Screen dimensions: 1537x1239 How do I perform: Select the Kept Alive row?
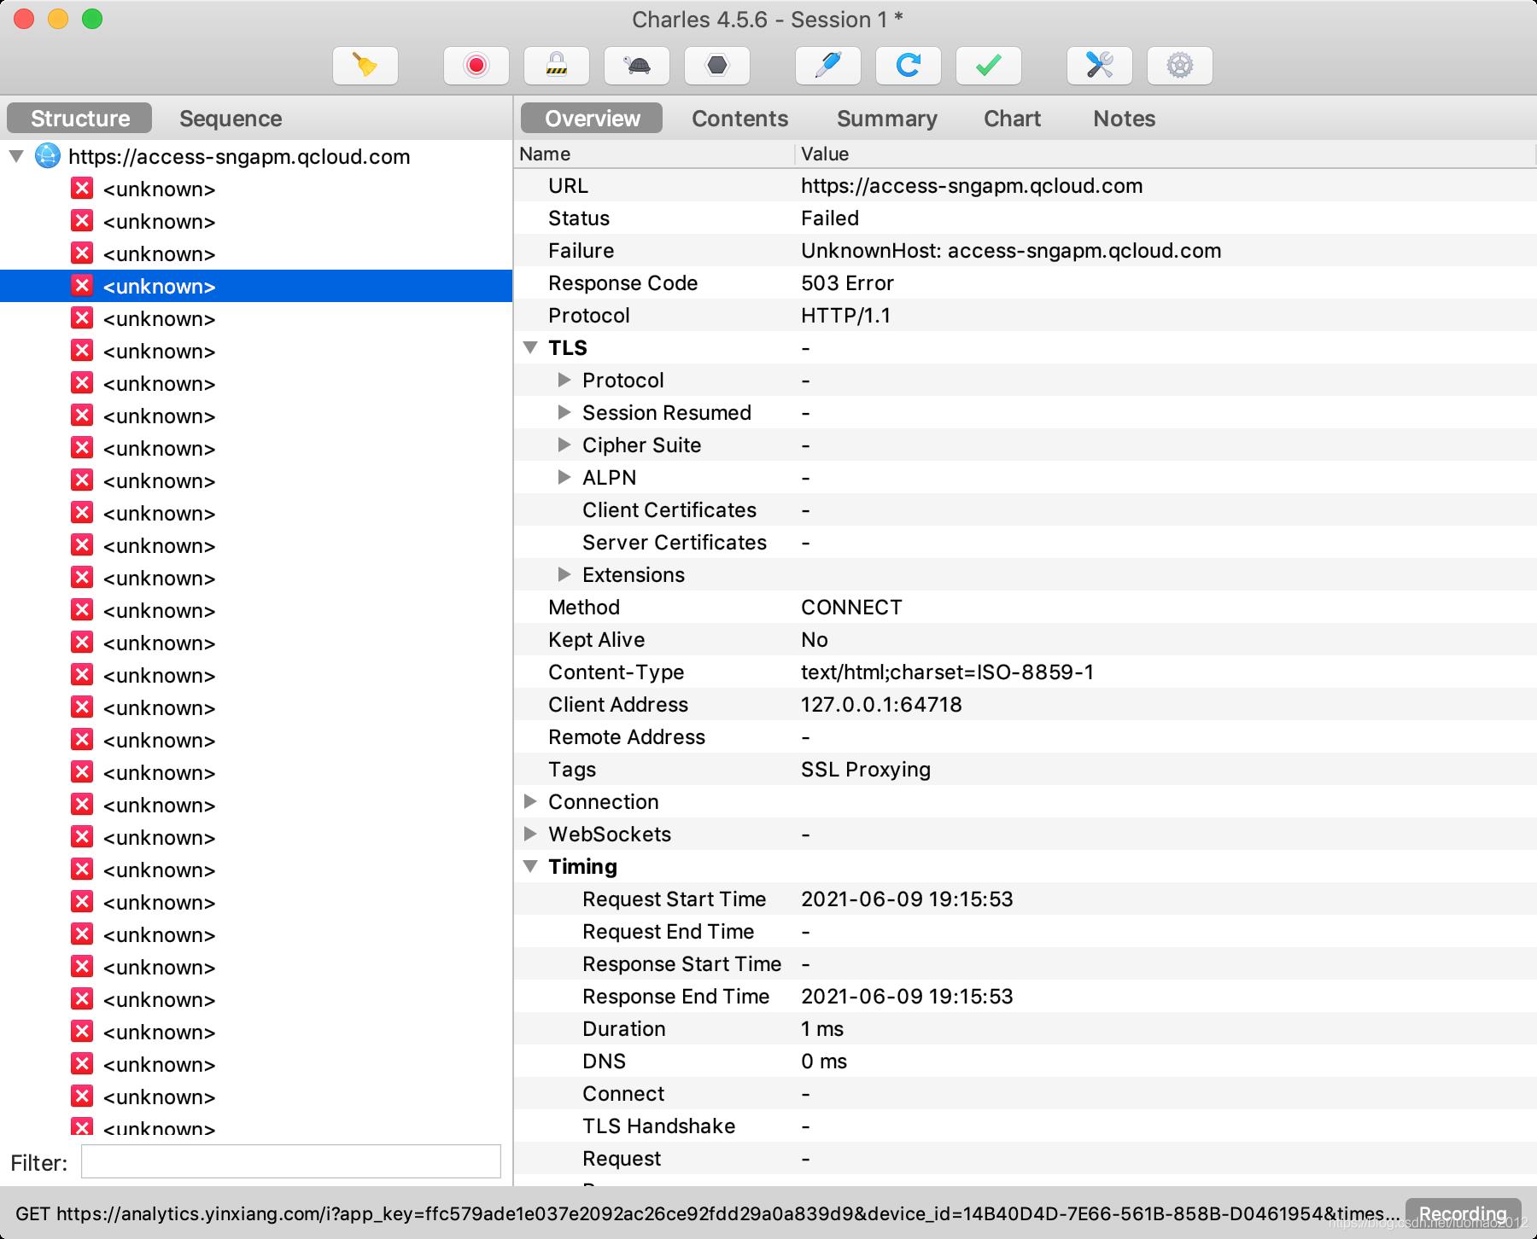click(x=1025, y=639)
